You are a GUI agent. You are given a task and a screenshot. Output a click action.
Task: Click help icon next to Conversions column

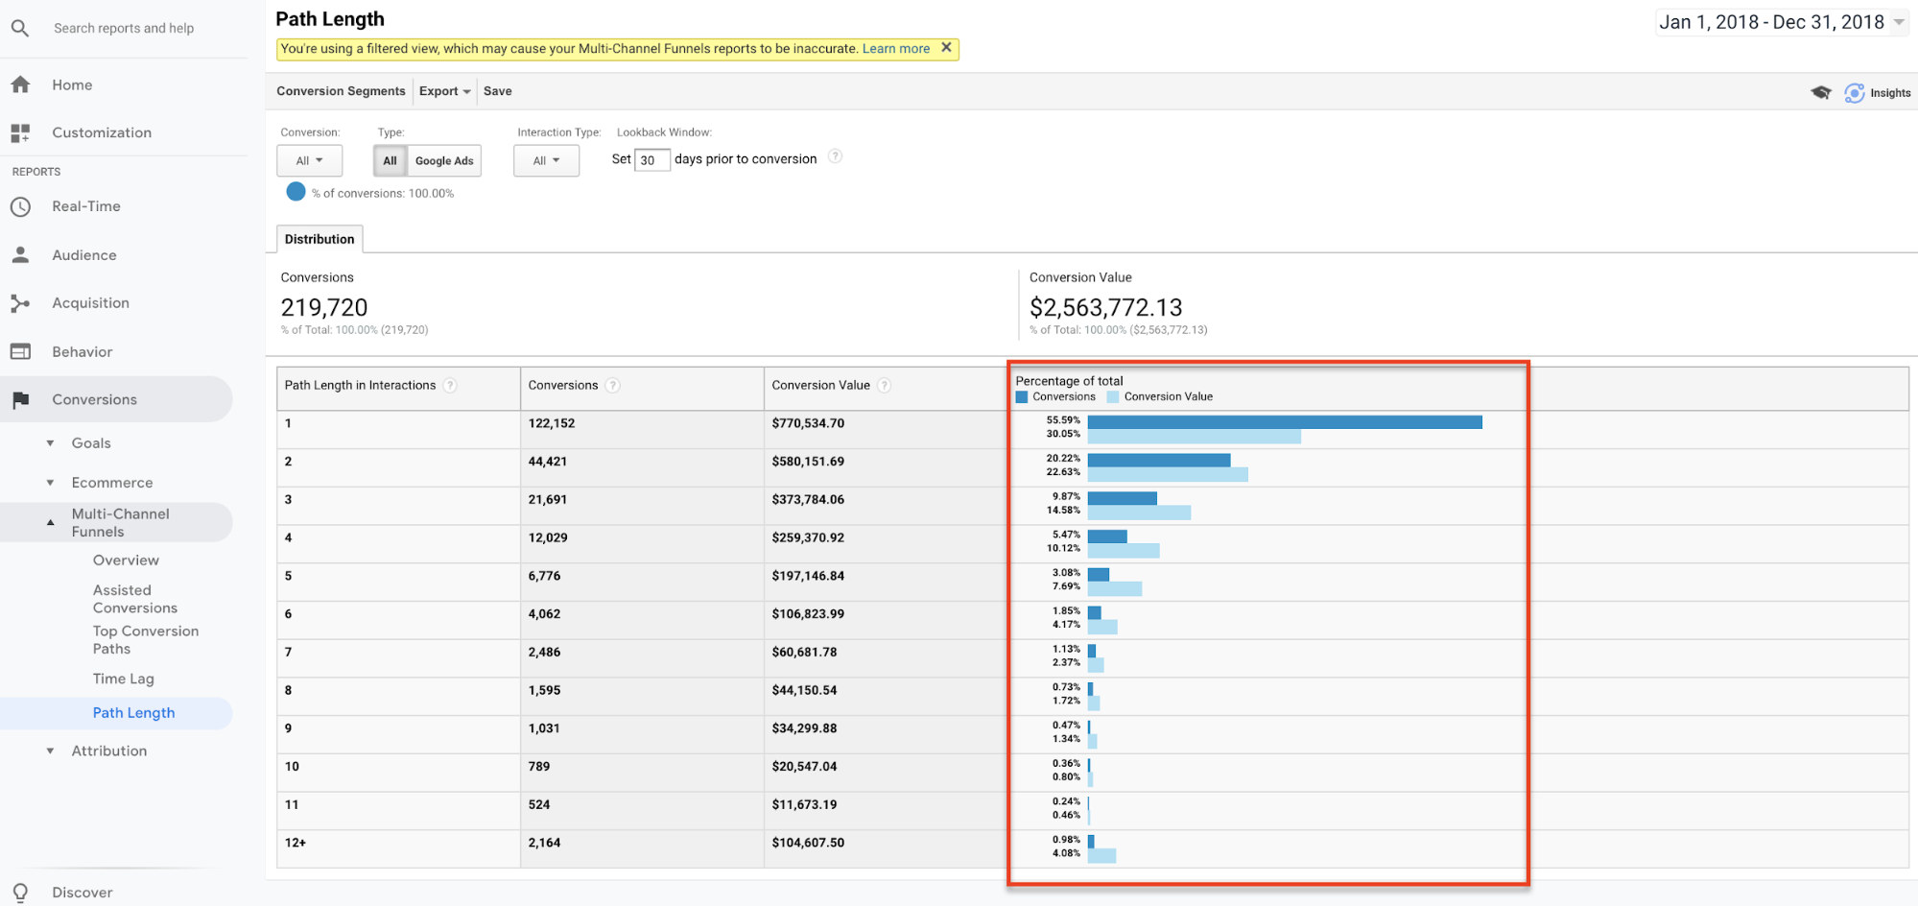point(612,385)
